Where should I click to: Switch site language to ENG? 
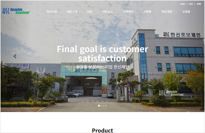tap(183, 4)
